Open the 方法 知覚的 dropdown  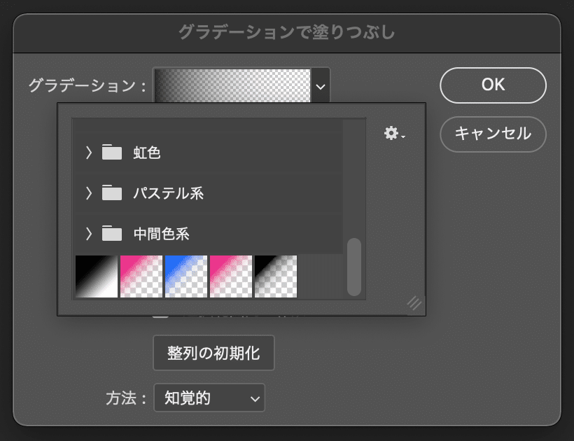click(209, 398)
